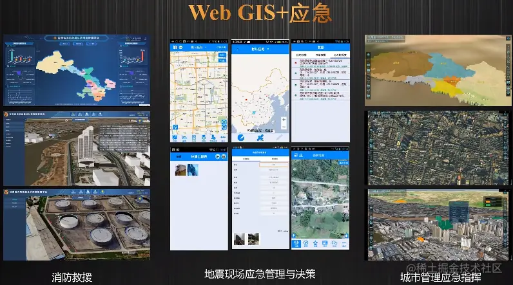Select the underlined third tab on 数据 screen
Screen dimensions: 513x285
340,55
